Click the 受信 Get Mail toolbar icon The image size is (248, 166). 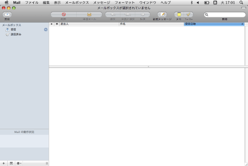coord(7,14)
